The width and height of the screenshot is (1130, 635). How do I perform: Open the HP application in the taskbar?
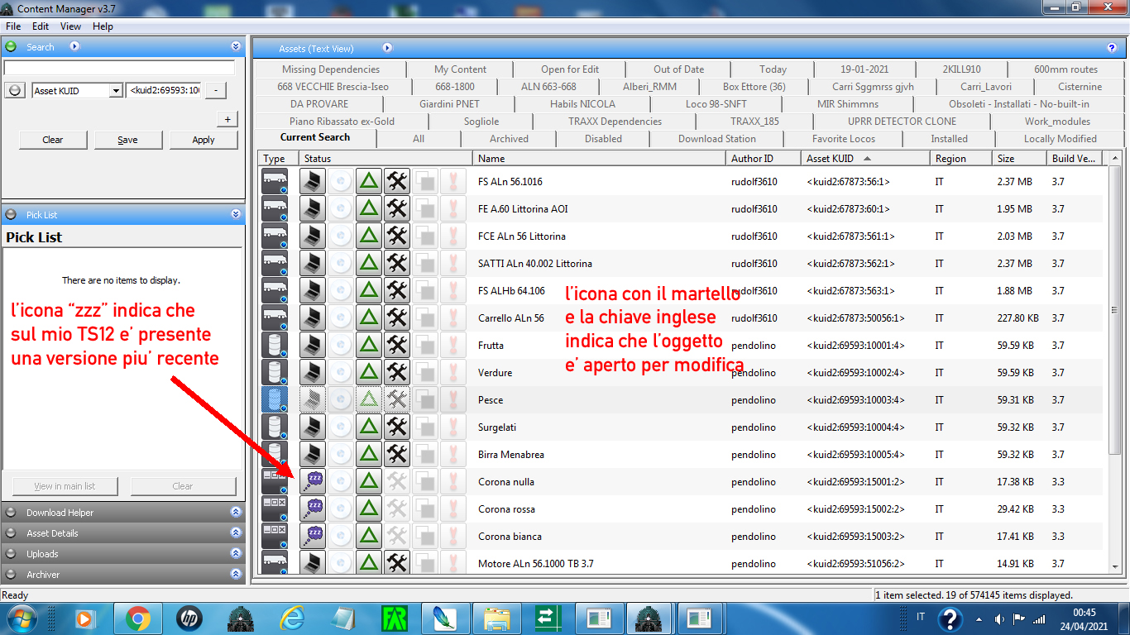pos(189,618)
